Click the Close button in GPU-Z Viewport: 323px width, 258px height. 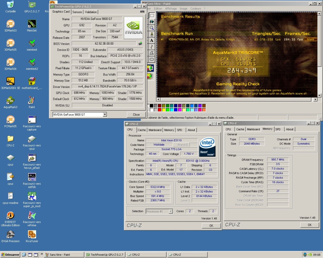point(136,114)
